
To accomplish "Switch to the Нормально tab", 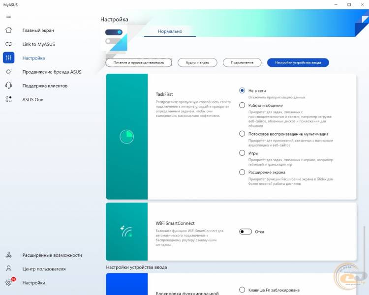I will [170, 31].
